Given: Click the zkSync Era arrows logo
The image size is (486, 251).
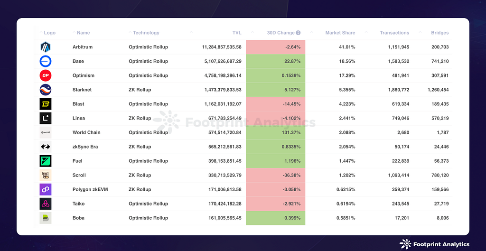Looking at the screenshot, I should coord(46,147).
